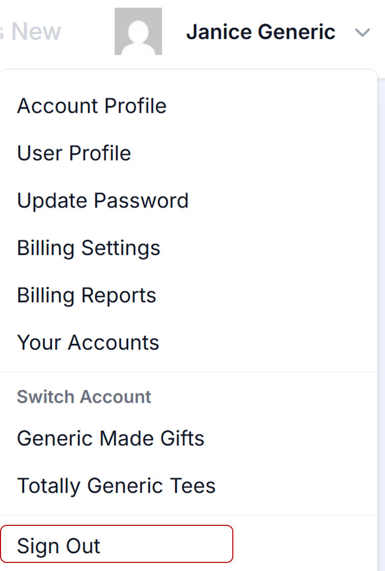Click the user avatar placeholder image
Screen dimensions: 385x571
coord(138,31)
